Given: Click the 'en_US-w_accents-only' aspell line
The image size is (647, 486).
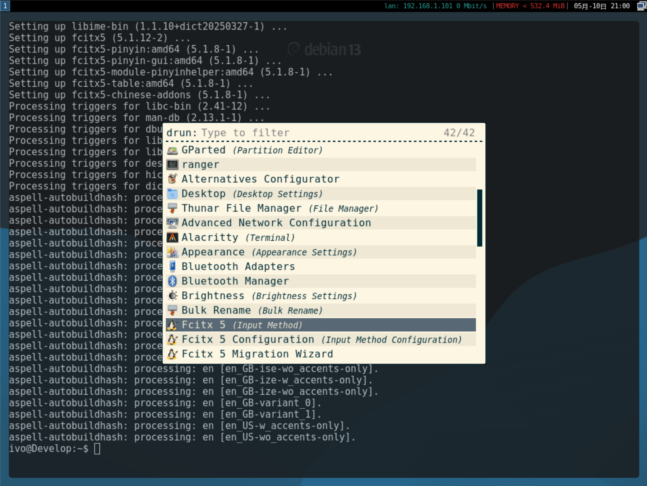Looking at the screenshot, I should [179, 426].
